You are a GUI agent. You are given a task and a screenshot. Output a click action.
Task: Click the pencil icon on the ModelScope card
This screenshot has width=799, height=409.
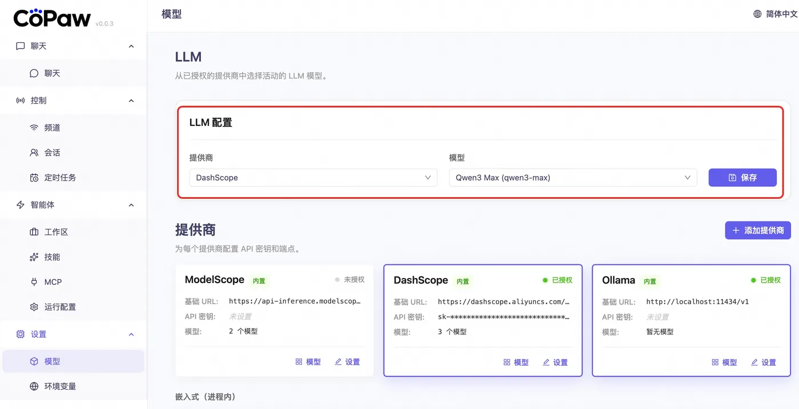pos(338,362)
